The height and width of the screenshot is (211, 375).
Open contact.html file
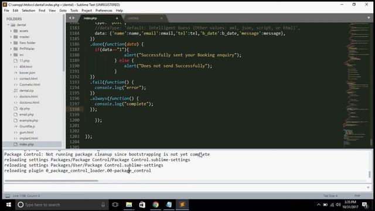pyautogui.click(x=28, y=79)
